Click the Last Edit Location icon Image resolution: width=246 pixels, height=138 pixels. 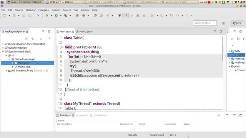point(171,15)
